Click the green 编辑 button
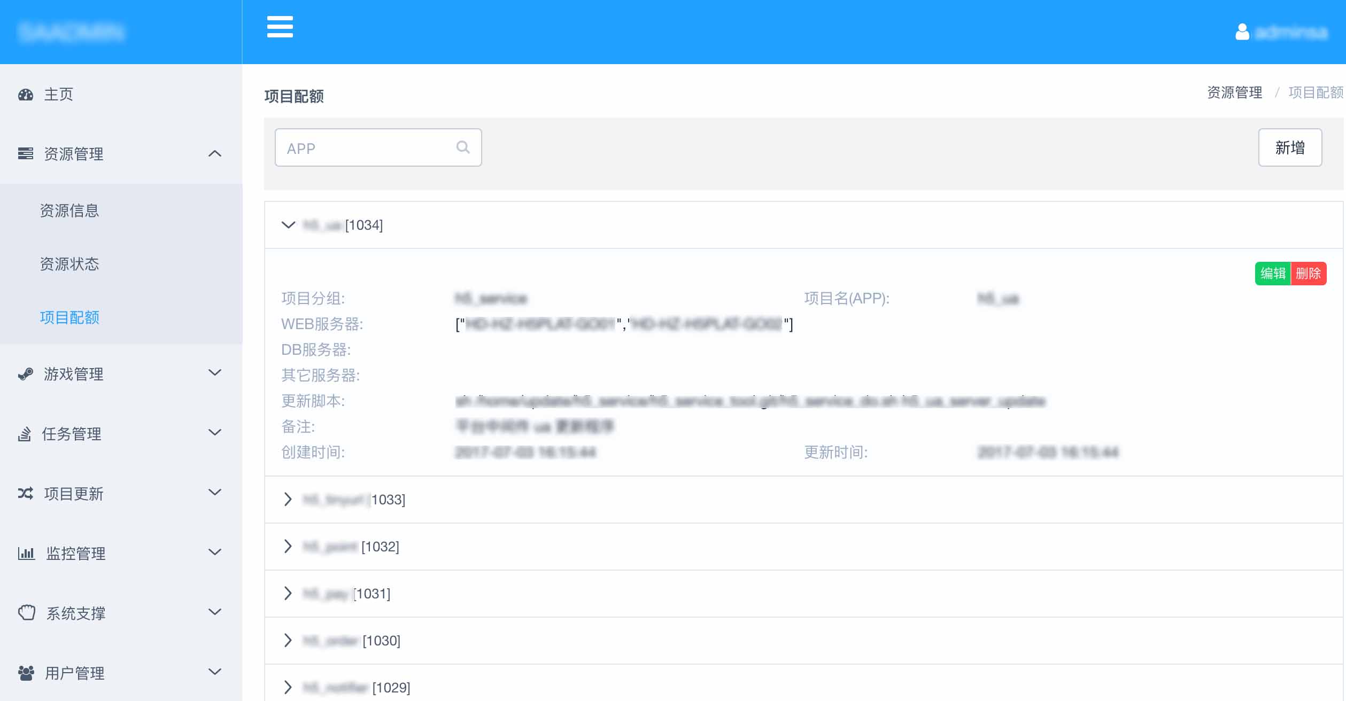The image size is (1346, 701). 1272,274
